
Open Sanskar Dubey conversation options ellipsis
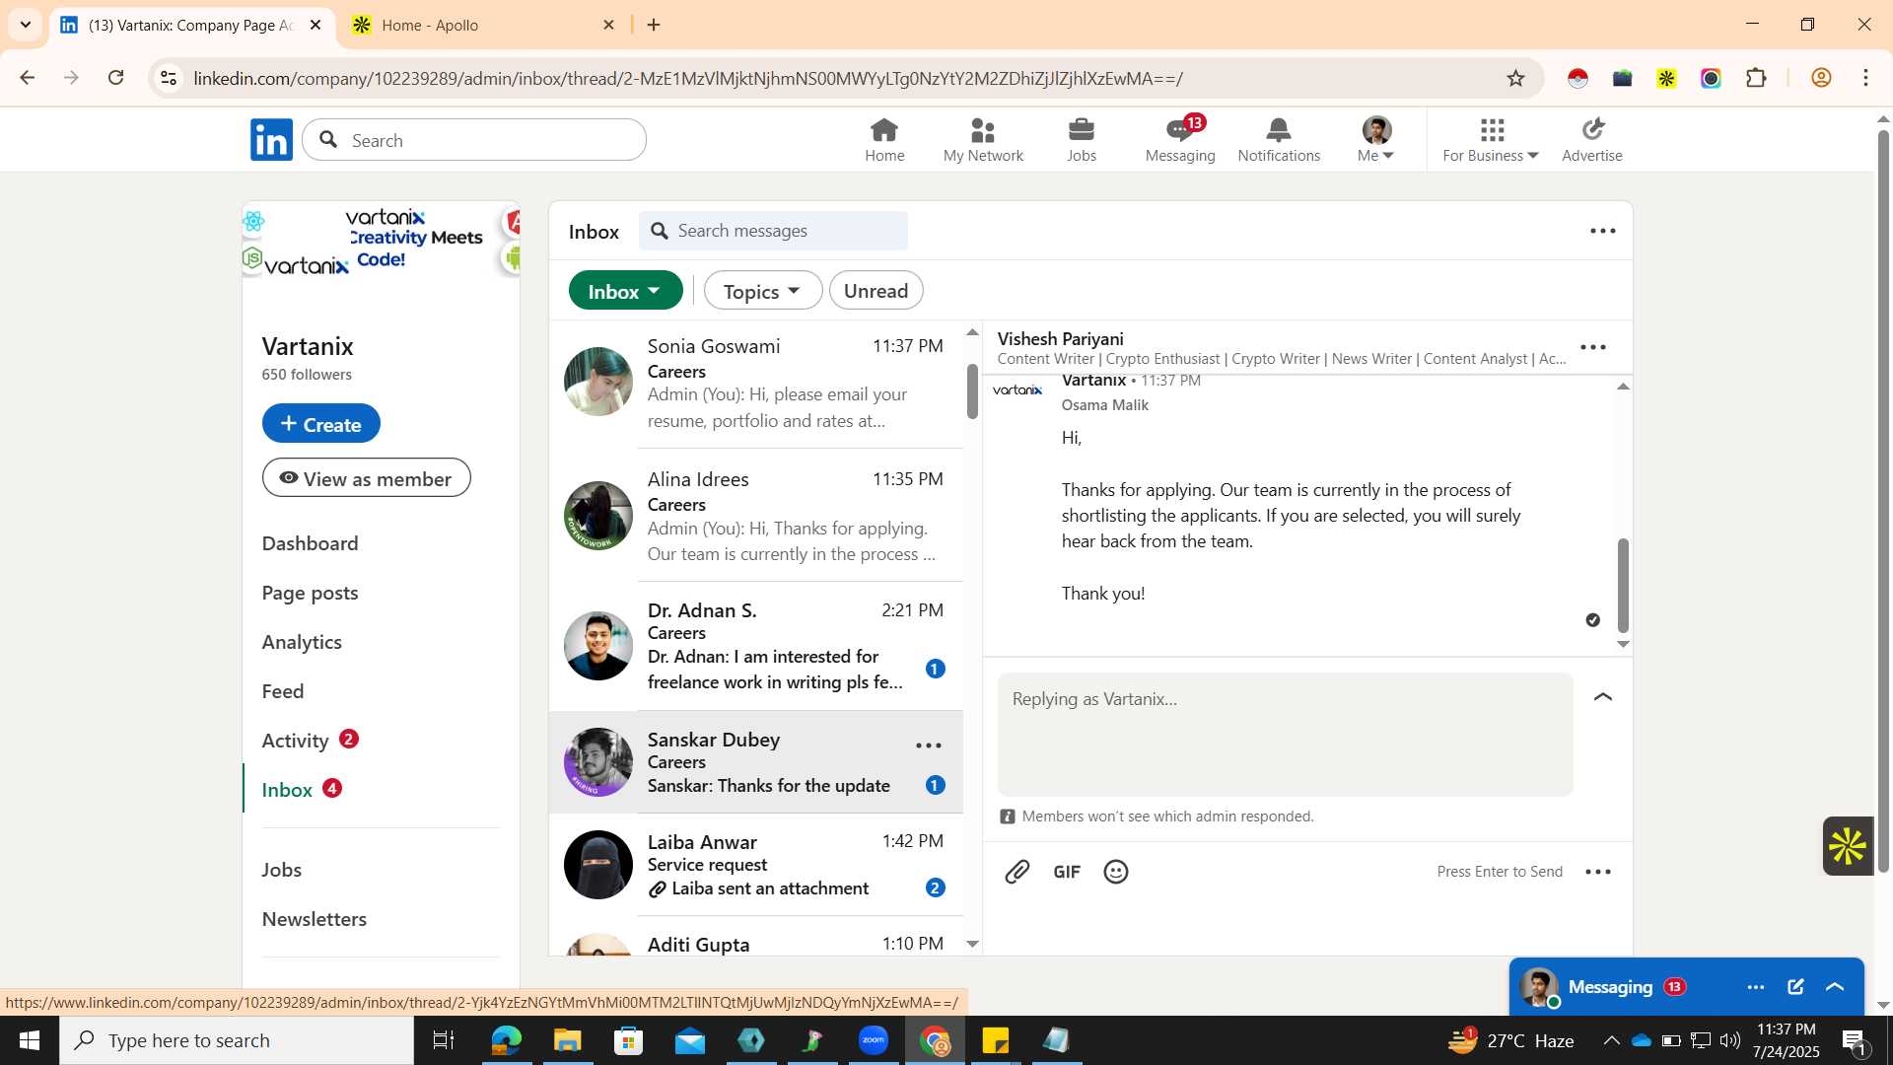pos(929,745)
